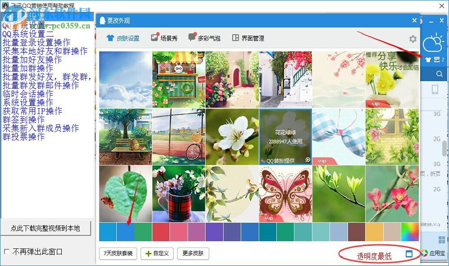
Task: Check 不再弹出此窗口 checkbox
Action: tap(7, 252)
